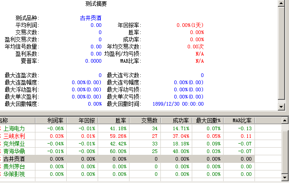Select the 三峡水利 row
The height and width of the screenshot is (183, 289).
tap(127, 136)
